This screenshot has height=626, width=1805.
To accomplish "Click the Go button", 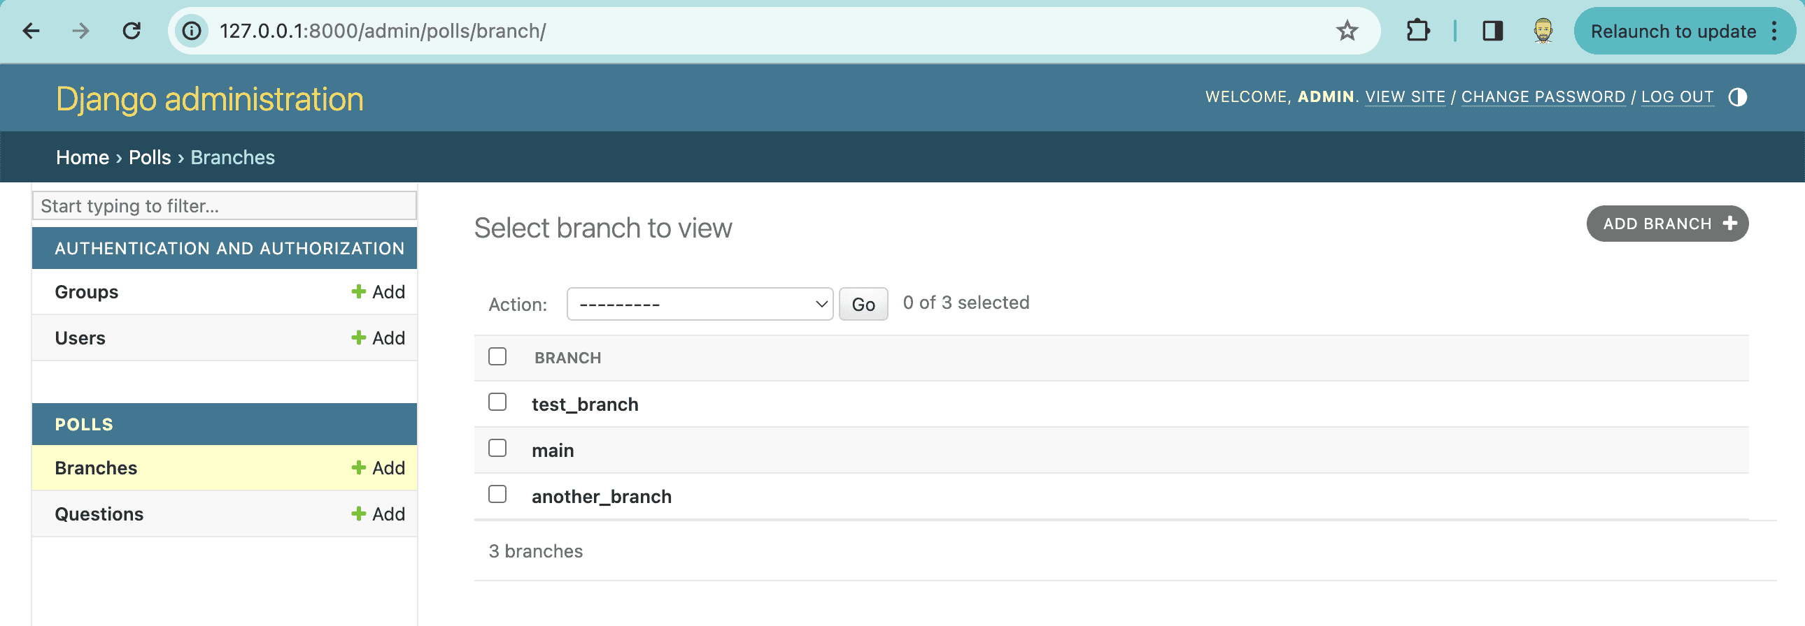I will [863, 304].
